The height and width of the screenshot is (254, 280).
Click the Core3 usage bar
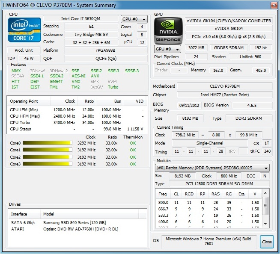point(48,164)
